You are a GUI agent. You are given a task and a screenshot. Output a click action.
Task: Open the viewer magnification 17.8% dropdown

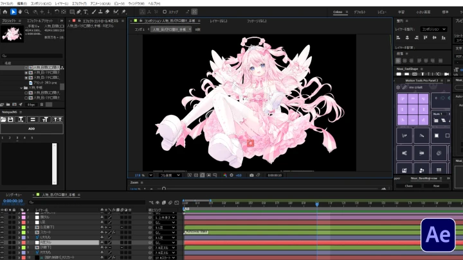[151, 175]
